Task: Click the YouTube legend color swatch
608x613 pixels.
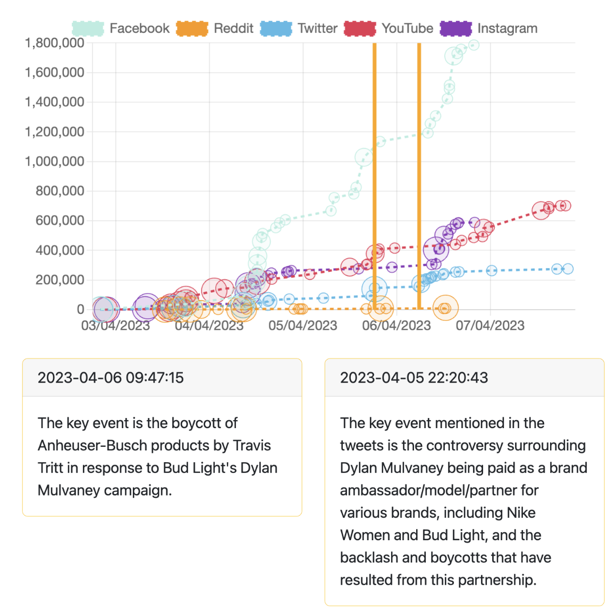Action: [360, 29]
